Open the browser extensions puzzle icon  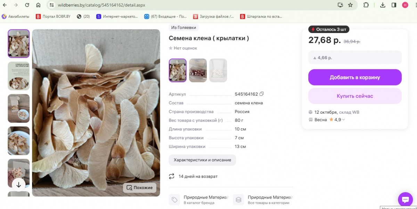click(x=366, y=5)
